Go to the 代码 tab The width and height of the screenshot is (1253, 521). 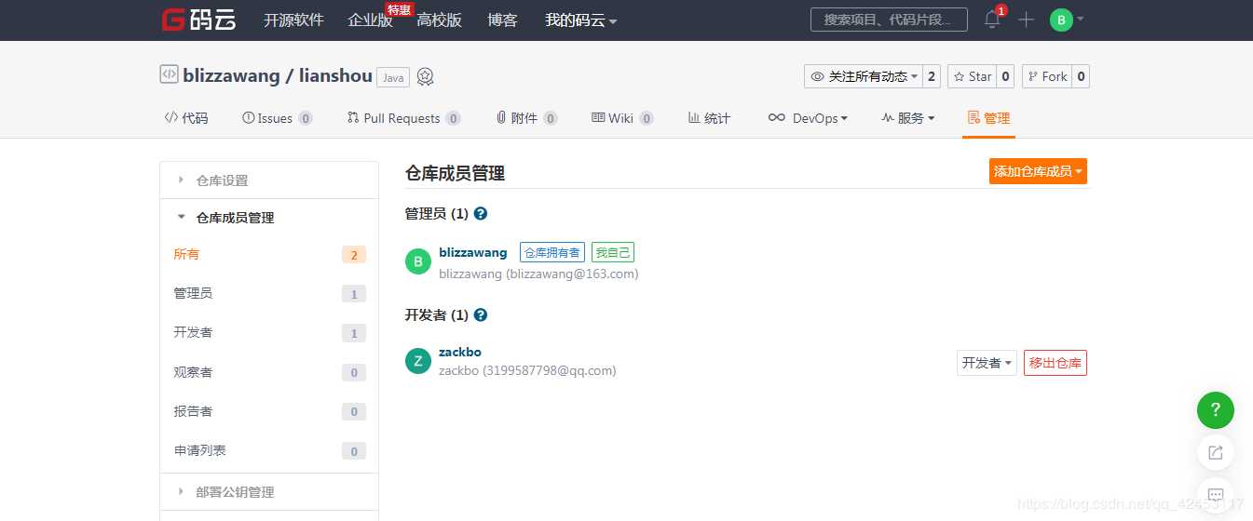pos(186,118)
